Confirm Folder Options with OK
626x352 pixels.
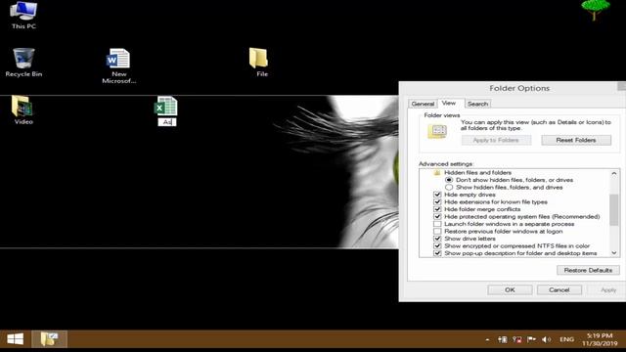[510, 289]
